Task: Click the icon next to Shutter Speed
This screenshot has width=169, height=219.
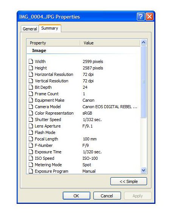Action: tap(31, 120)
